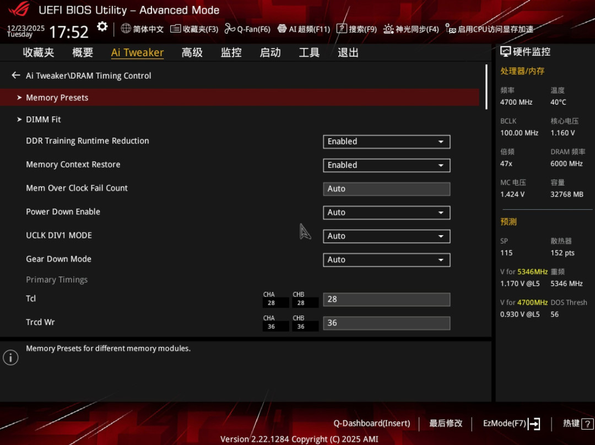Click the 32768 MB capacity value
The width and height of the screenshot is (595, 445).
tap(567, 194)
